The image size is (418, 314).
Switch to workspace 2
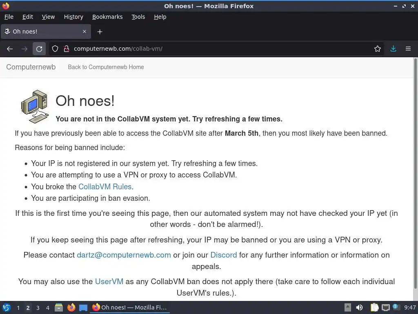click(x=28, y=308)
